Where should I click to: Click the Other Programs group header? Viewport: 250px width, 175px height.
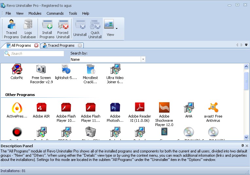(20, 95)
